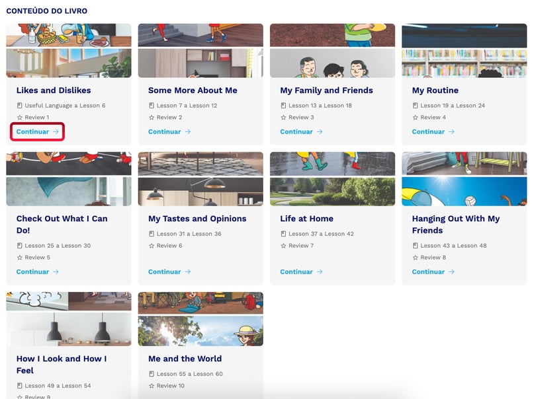534x399 pixels.
Task: Click the Life at Home title
Action: point(306,219)
